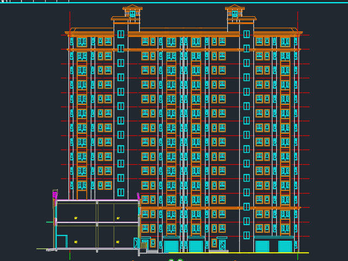
Task: Select top window of left stairwell column
Action: click(x=121, y=34)
